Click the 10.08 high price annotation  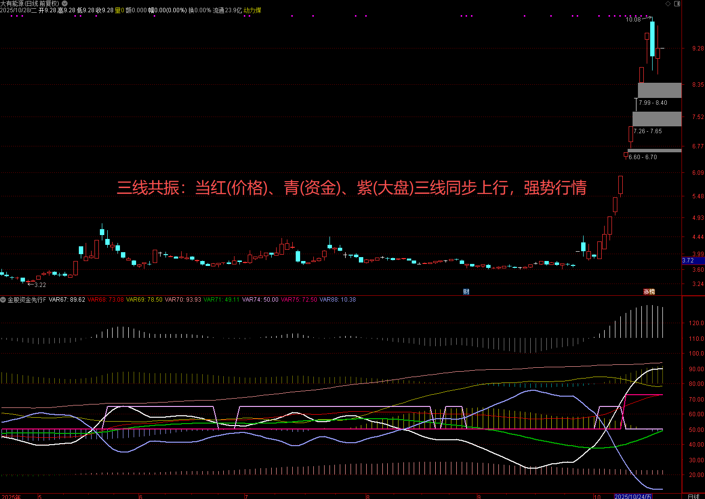point(633,20)
